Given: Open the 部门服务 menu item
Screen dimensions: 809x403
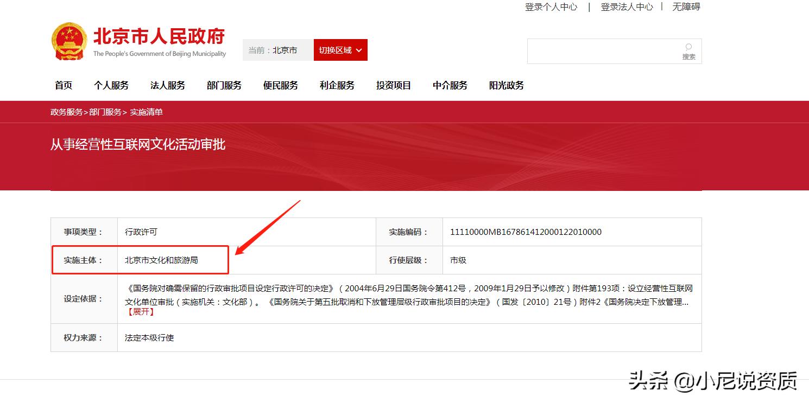Looking at the screenshot, I should point(224,85).
